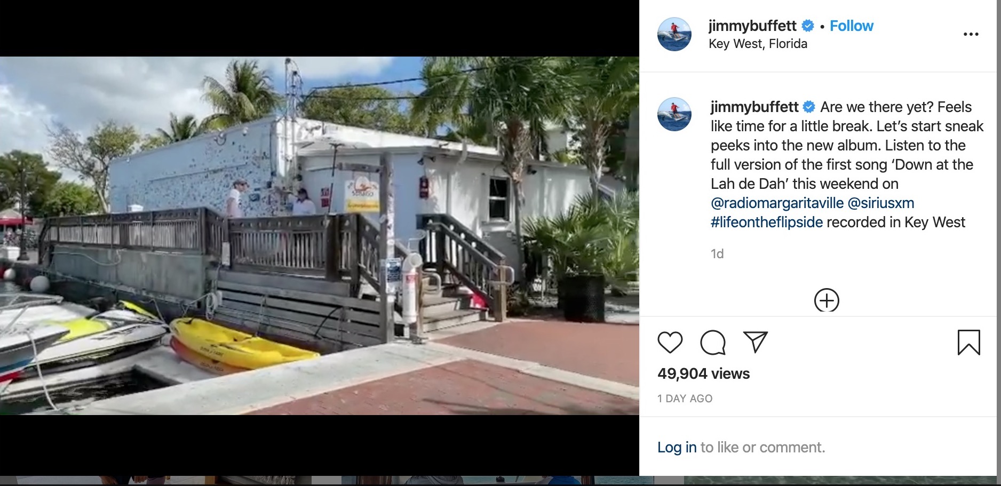Viewport: 1001px width, 486px height.
Task: Load more comments with the plus circle
Action: click(x=827, y=300)
